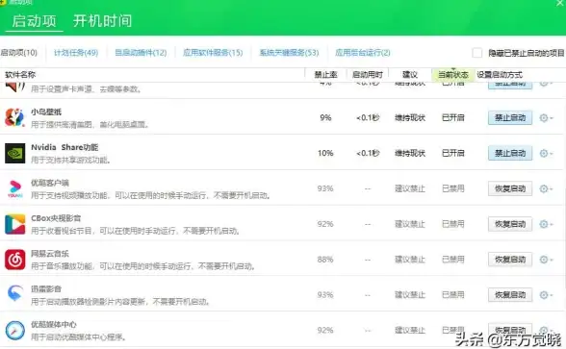The image size is (566, 349).
Task: Select the 网易云音乐 name text
Action: (x=50, y=254)
